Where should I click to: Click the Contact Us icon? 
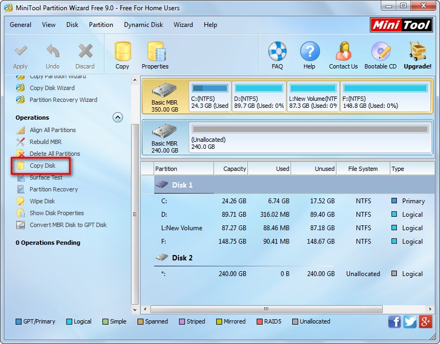pos(343,51)
